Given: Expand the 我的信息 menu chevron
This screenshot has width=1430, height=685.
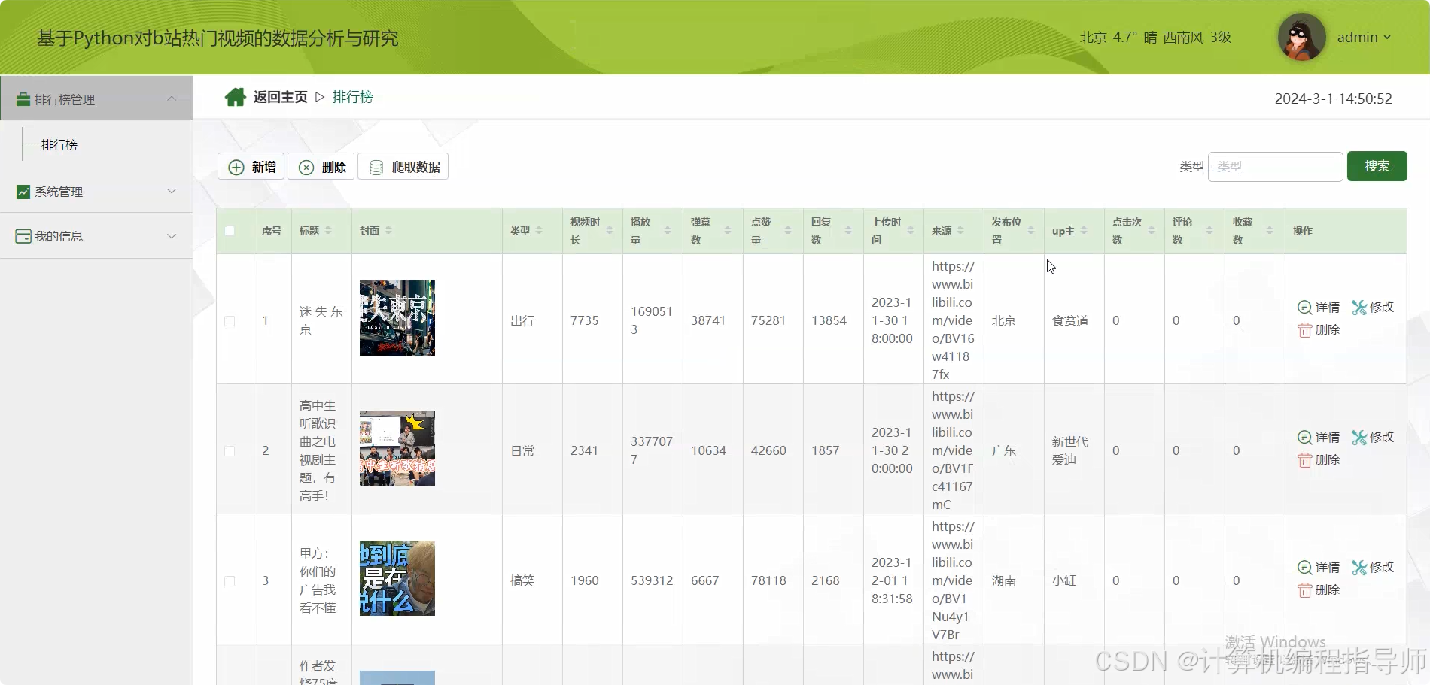Looking at the screenshot, I should coord(172,236).
